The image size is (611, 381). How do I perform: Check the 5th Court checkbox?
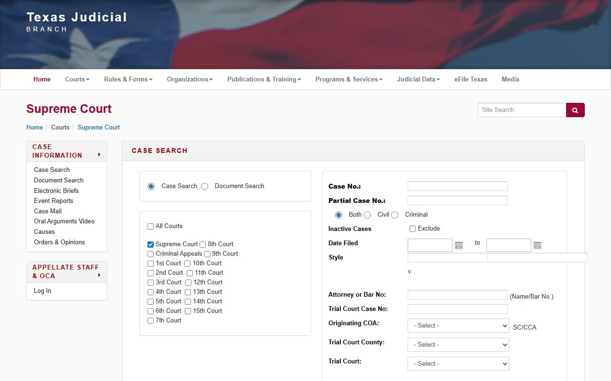[x=151, y=301]
